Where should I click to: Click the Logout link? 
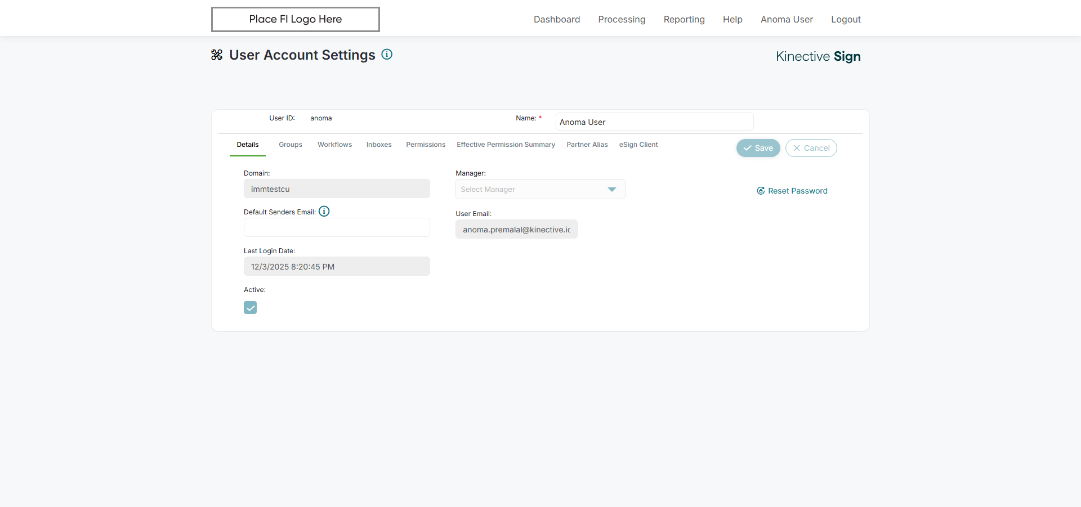846,19
